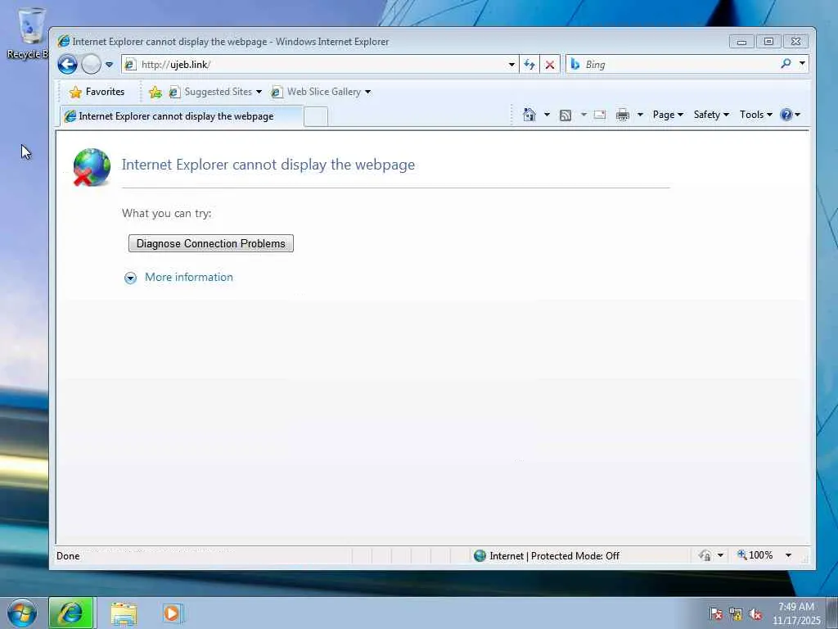Click the RSS Feeds icon
This screenshot has width=838, height=629.
pos(565,115)
